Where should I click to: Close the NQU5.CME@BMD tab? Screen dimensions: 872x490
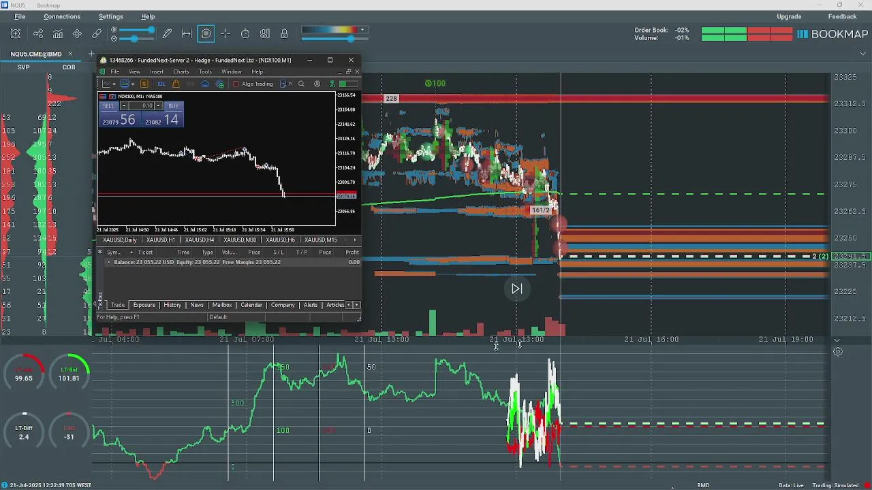pos(72,54)
